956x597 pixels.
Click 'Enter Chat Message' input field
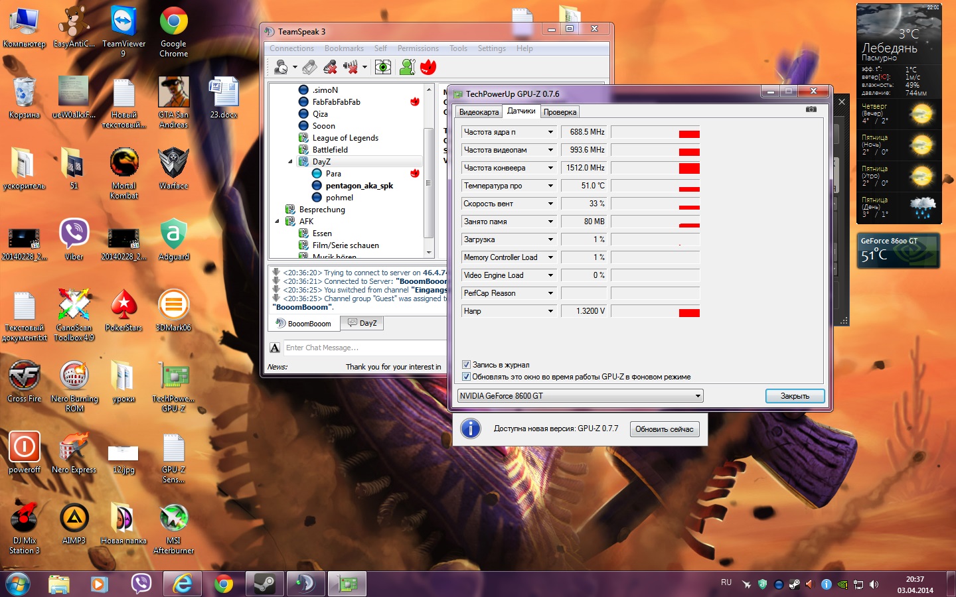click(364, 348)
